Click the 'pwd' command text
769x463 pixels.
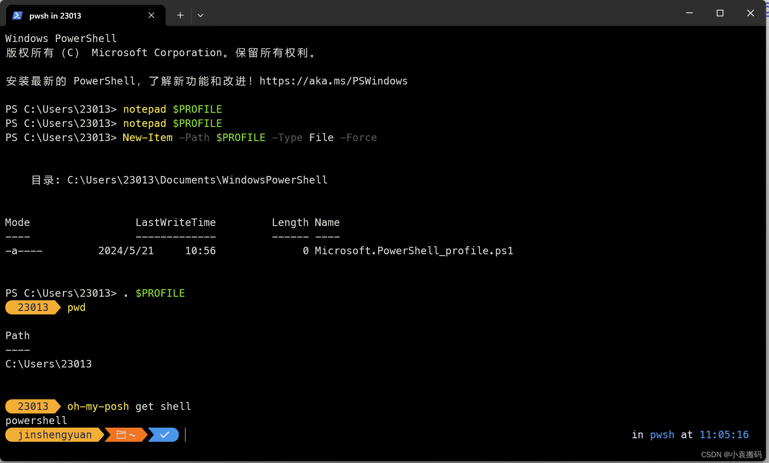[x=77, y=307]
